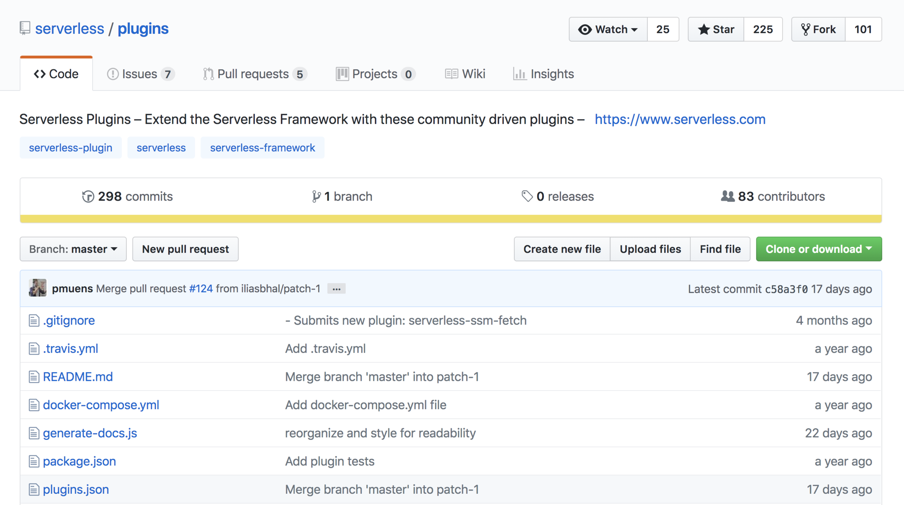The width and height of the screenshot is (904, 505).
Task: Go to the Insights tab
Action: (x=544, y=74)
